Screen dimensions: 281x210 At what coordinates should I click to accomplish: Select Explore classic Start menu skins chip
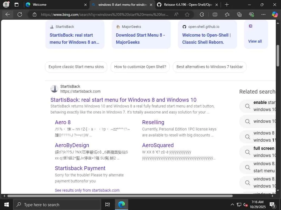pyautogui.click(x=76, y=67)
